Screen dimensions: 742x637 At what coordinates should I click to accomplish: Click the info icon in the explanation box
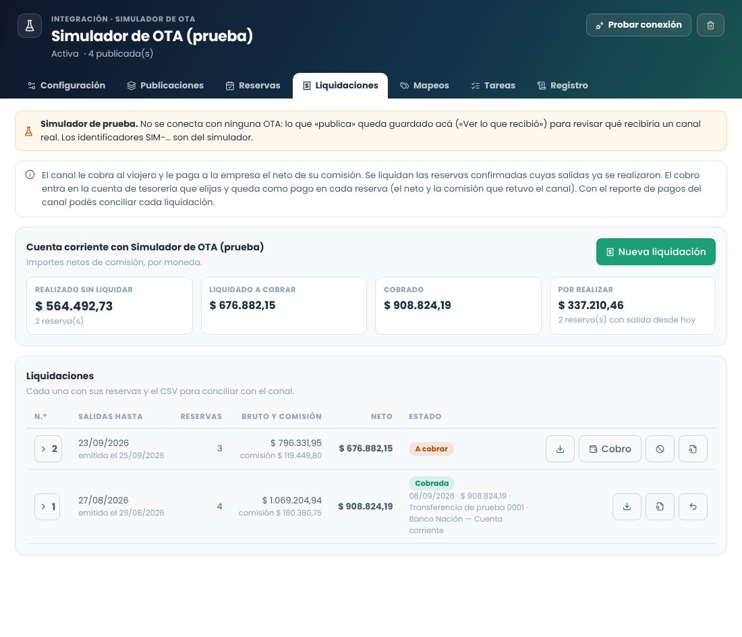[30, 175]
